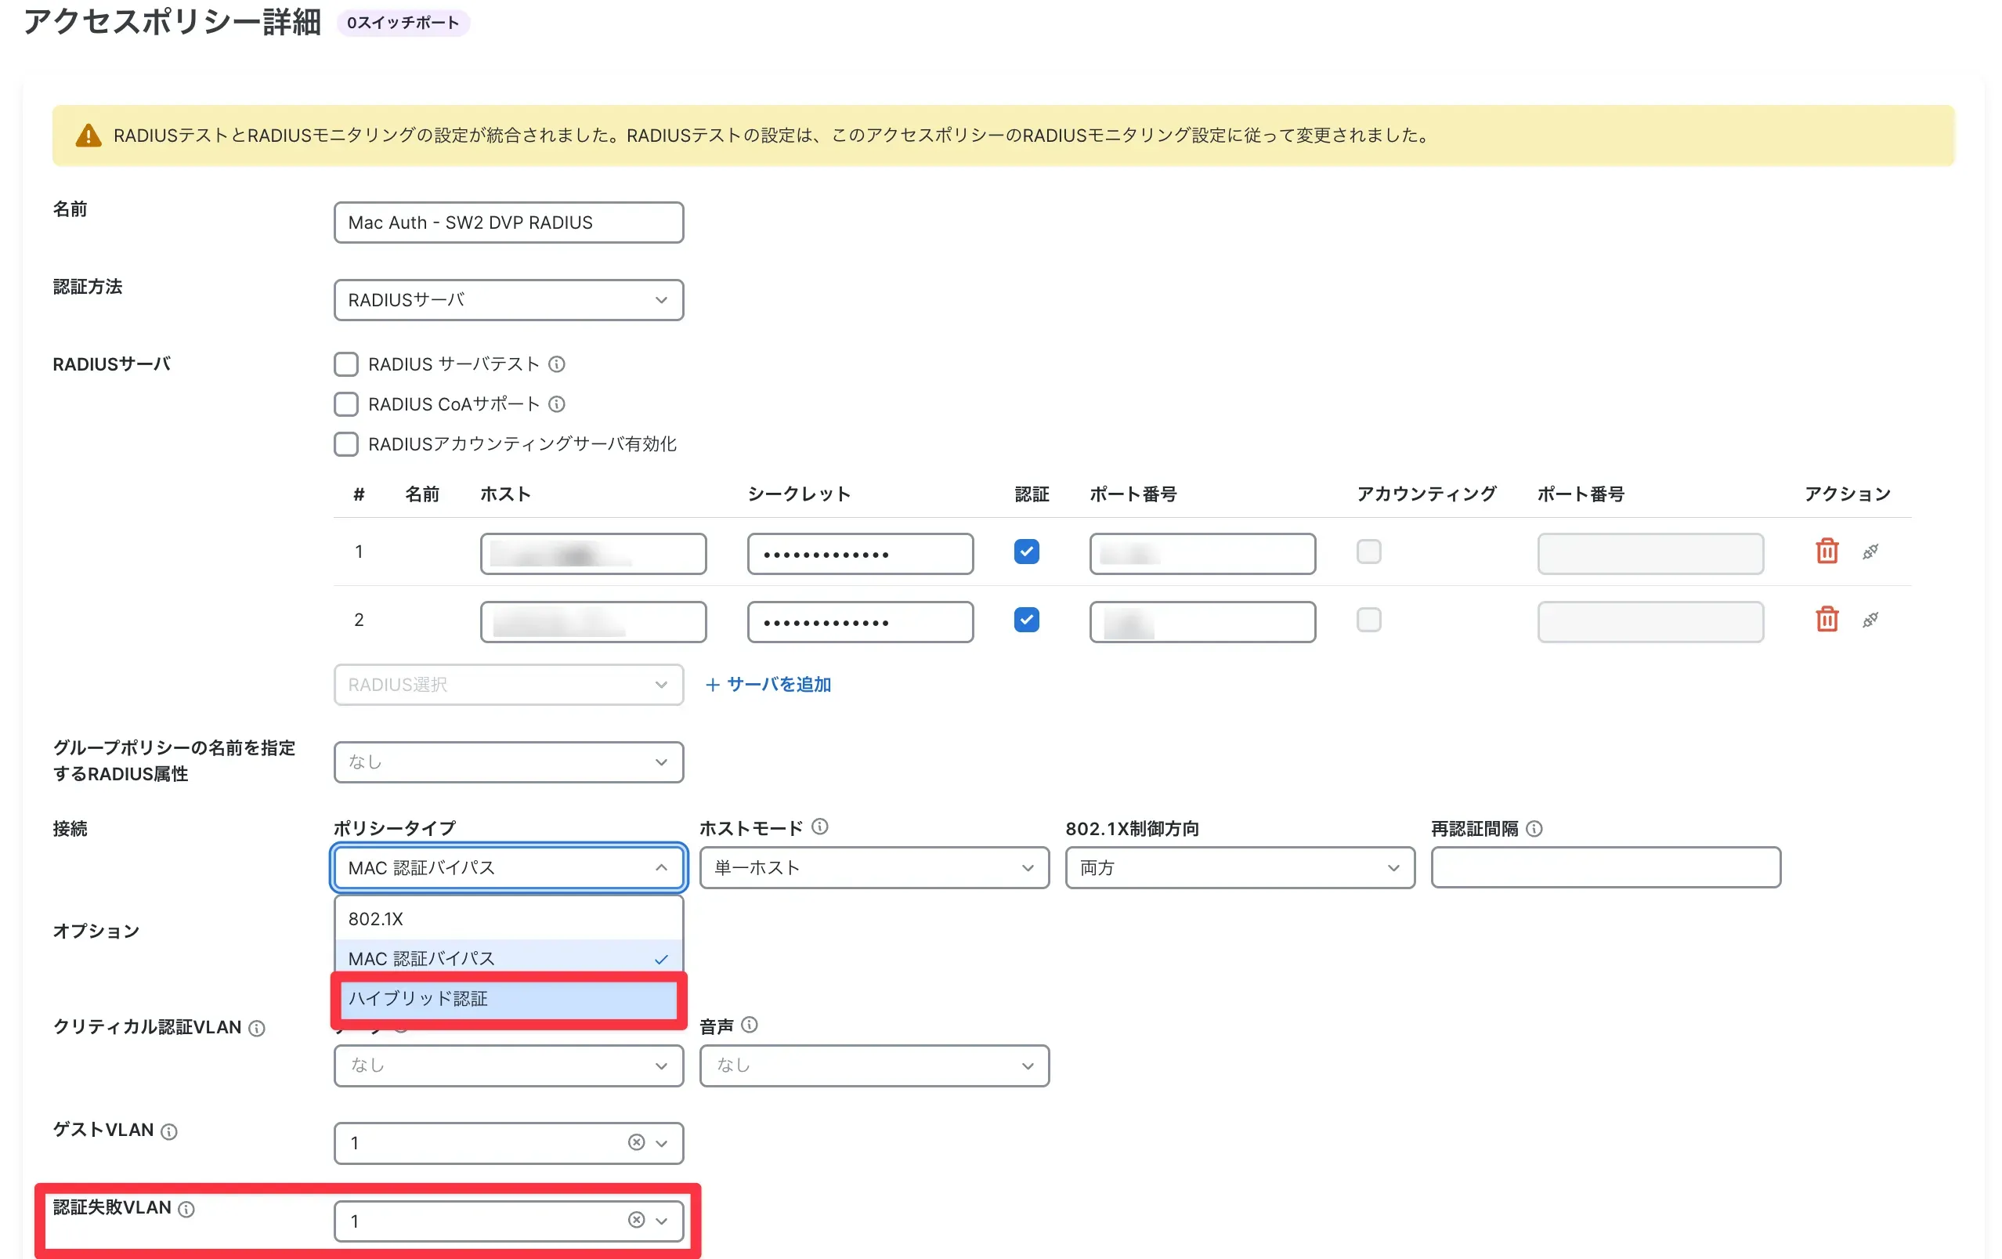Open the 認証方法 RADIUSサーバ dropdown

[x=508, y=300]
